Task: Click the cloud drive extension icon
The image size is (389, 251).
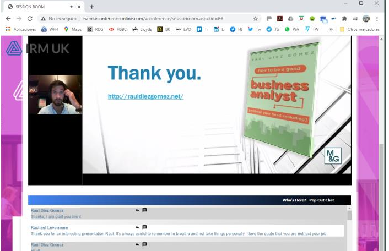Action: pos(290,19)
